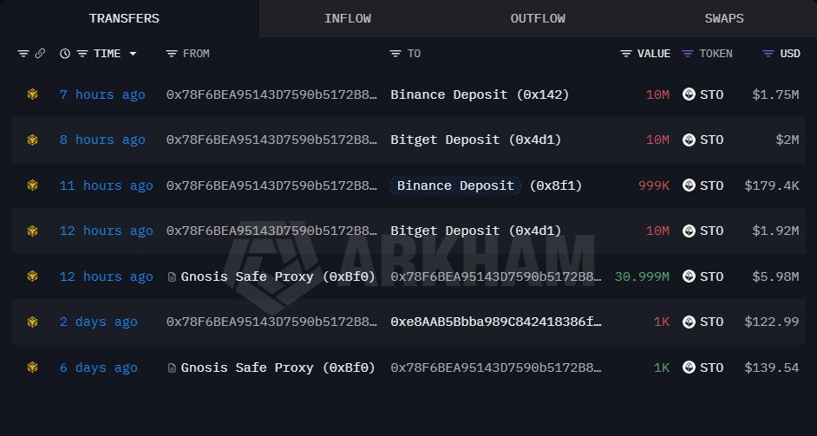Open the TOKEN column filter
817x436 pixels.
688,54
